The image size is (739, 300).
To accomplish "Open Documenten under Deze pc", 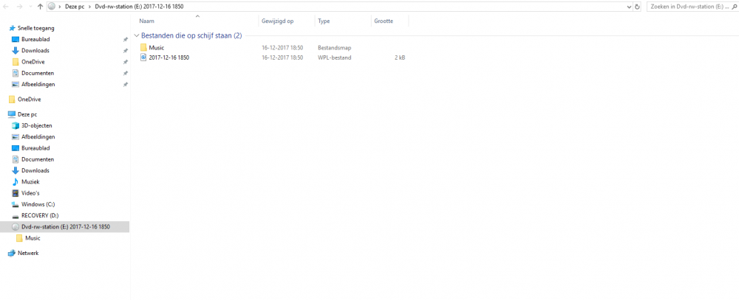I will tap(37, 159).
